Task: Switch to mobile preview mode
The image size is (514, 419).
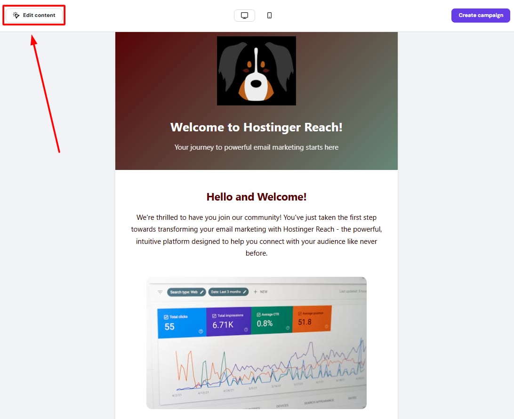Action: (x=269, y=16)
